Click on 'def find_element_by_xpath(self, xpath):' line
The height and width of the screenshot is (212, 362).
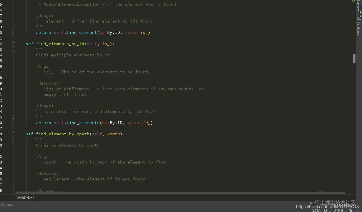click(x=75, y=134)
